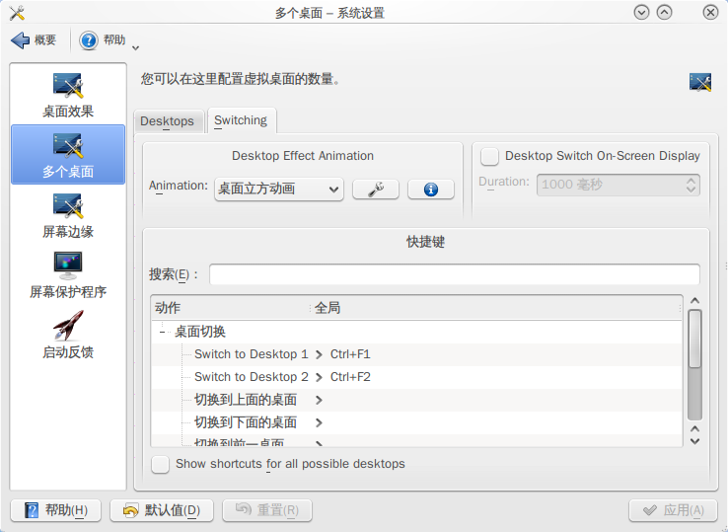Open the 桌面效果 settings module

tap(68, 96)
